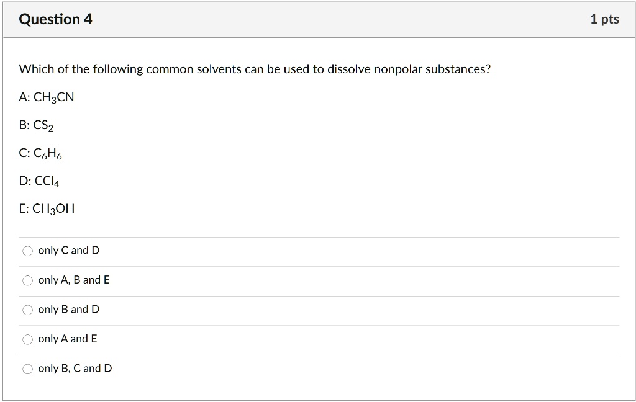Viewport: 636px width, 402px height.
Task: Click the option C: C6H6 line
Action: pyautogui.click(x=41, y=153)
